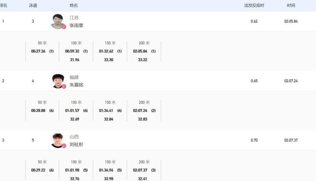
Task: Click the pink badge on 张雨霏's avatar
Action: (x=64, y=27)
